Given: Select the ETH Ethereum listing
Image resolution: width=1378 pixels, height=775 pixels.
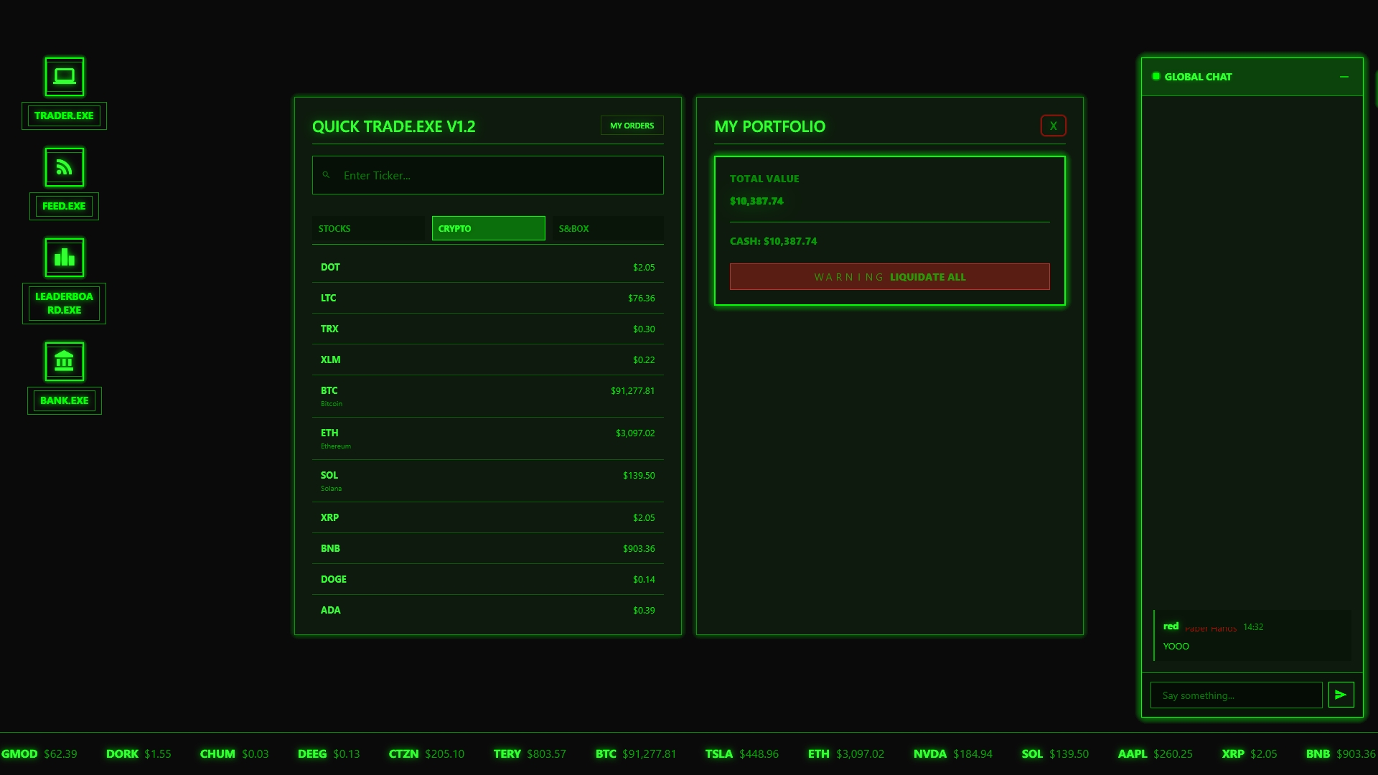Looking at the screenshot, I should click(x=487, y=438).
